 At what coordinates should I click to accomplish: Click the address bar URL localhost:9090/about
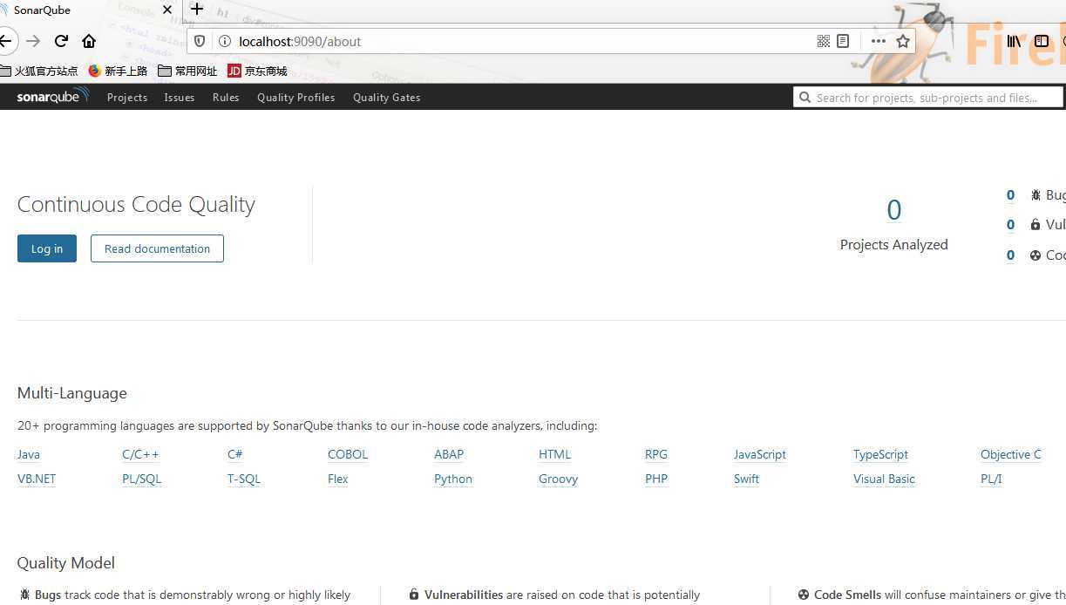tap(300, 41)
